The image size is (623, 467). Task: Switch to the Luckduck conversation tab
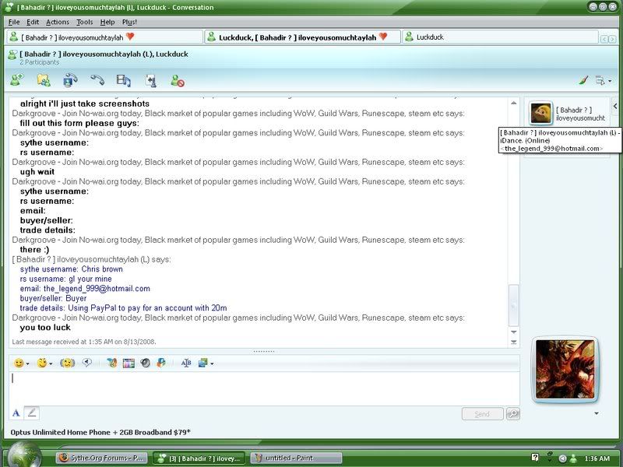click(x=500, y=37)
